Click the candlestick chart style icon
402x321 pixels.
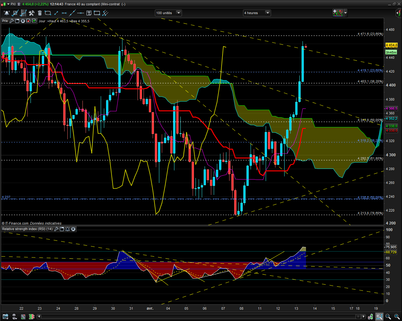tap(3, 4)
